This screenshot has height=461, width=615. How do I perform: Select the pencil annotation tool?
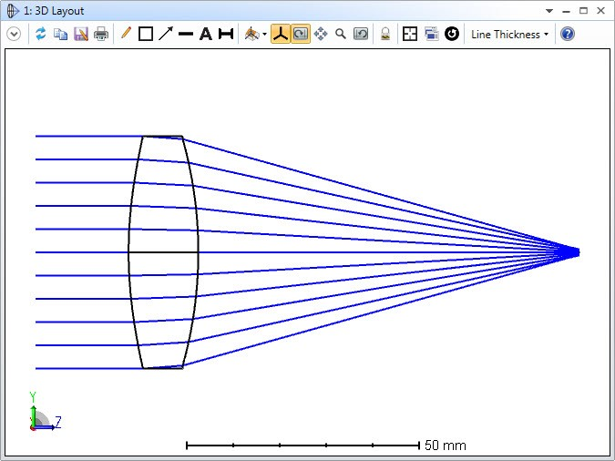click(126, 34)
